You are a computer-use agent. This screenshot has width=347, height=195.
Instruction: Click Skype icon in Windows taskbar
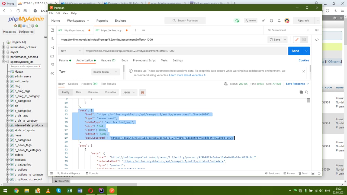(59, 191)
